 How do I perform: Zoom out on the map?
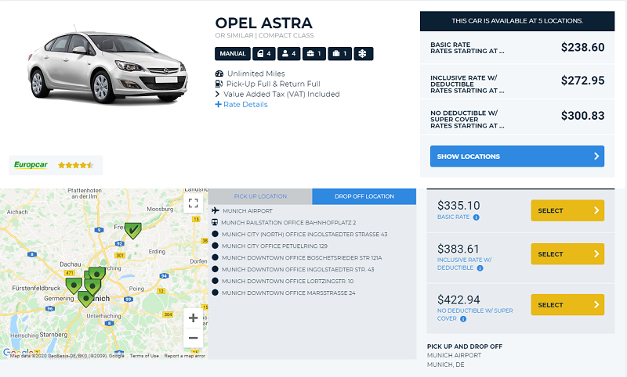pyautogui.click(x=193, y=337)
